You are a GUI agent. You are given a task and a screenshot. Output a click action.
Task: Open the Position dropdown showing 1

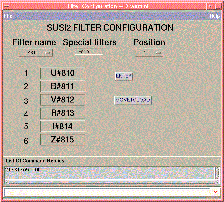pyautogui.click(x=149, y=53)
